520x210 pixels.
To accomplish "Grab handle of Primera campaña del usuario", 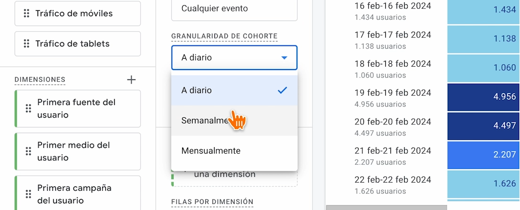I will (28, 194).
